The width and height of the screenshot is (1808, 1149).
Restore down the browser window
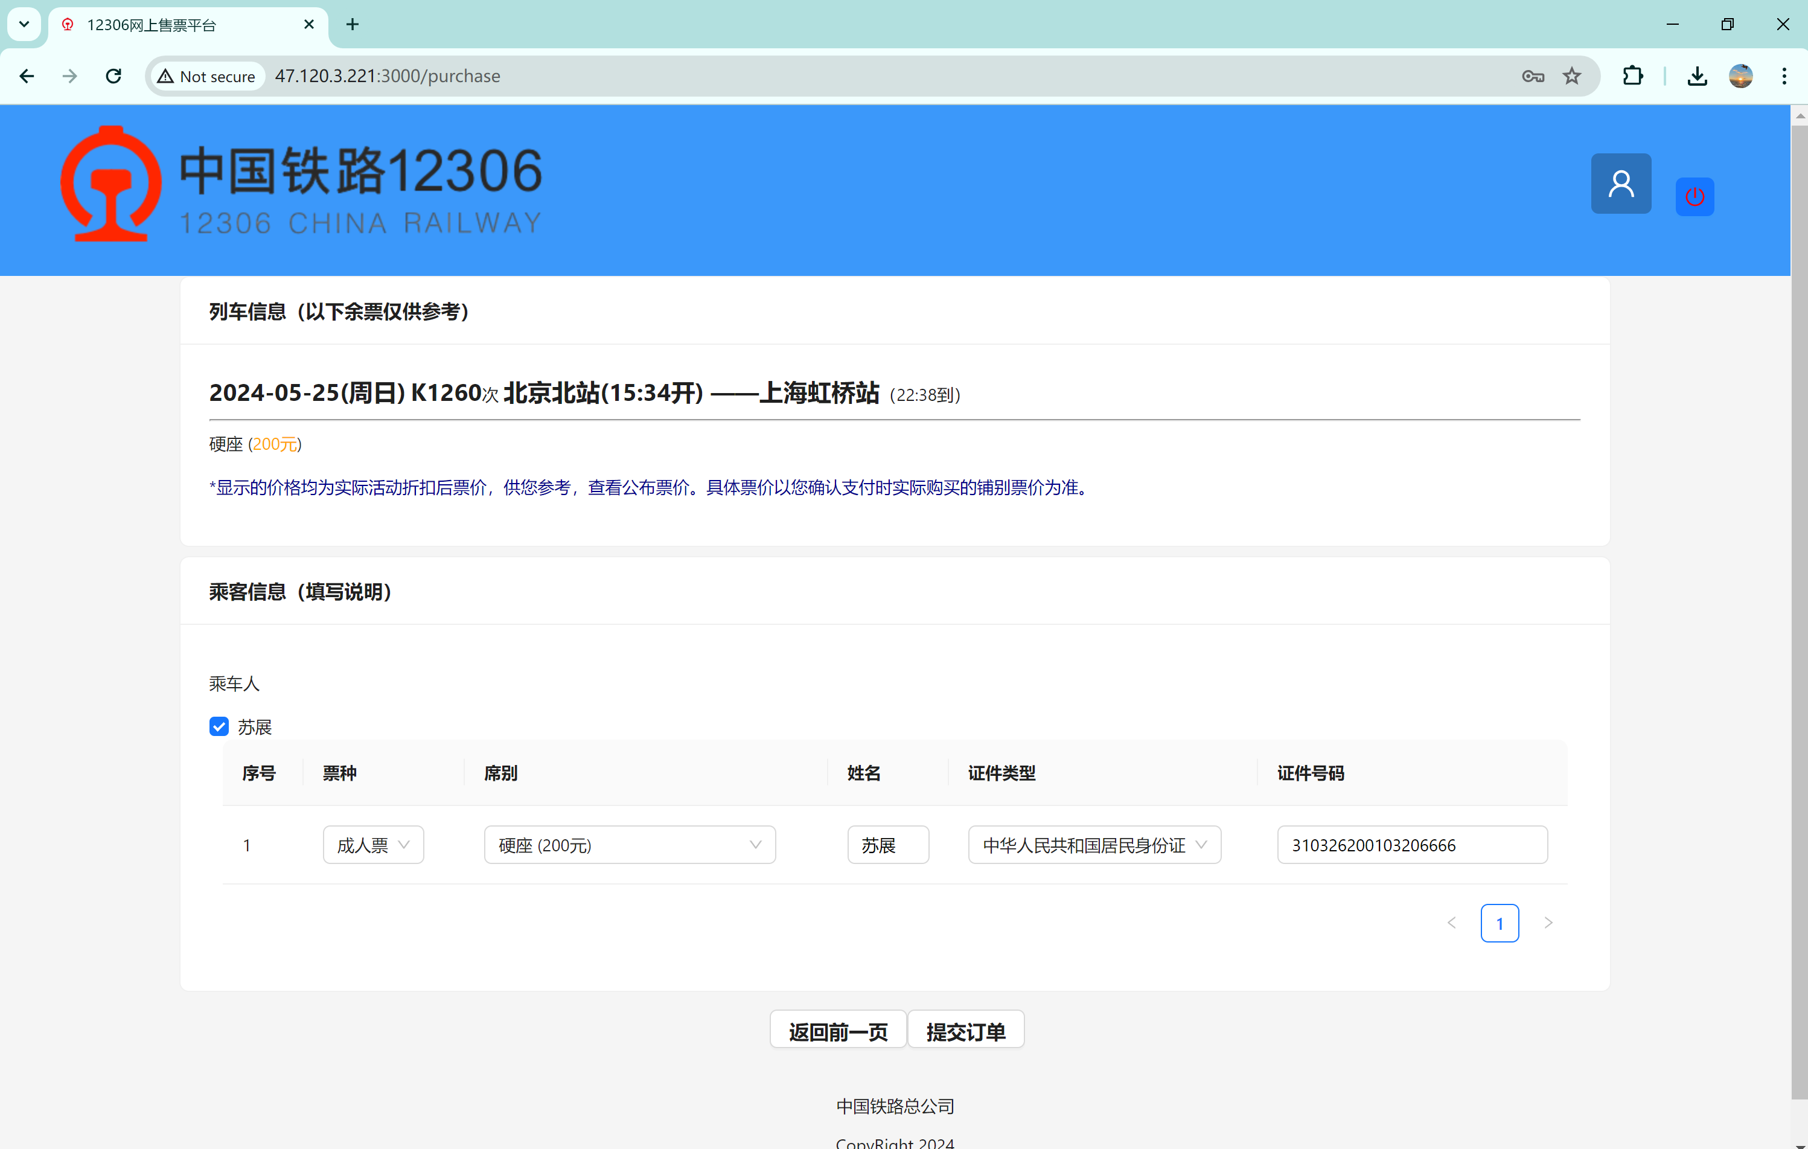[1727, 25]
